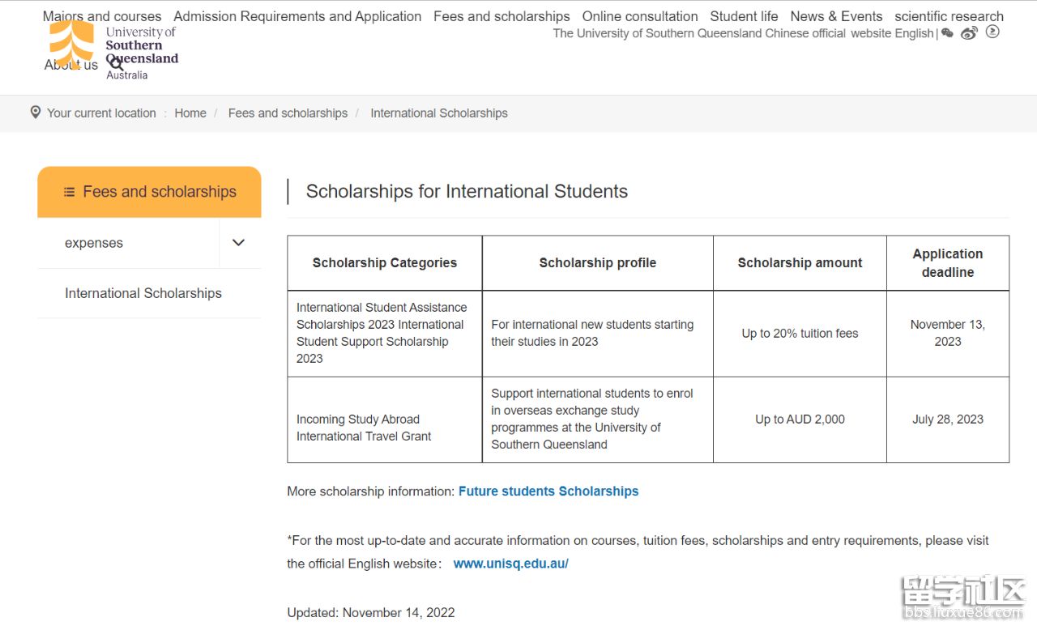Click 'For international new students starting' cell
This screenshot has width=1037, height=630.
598,333
